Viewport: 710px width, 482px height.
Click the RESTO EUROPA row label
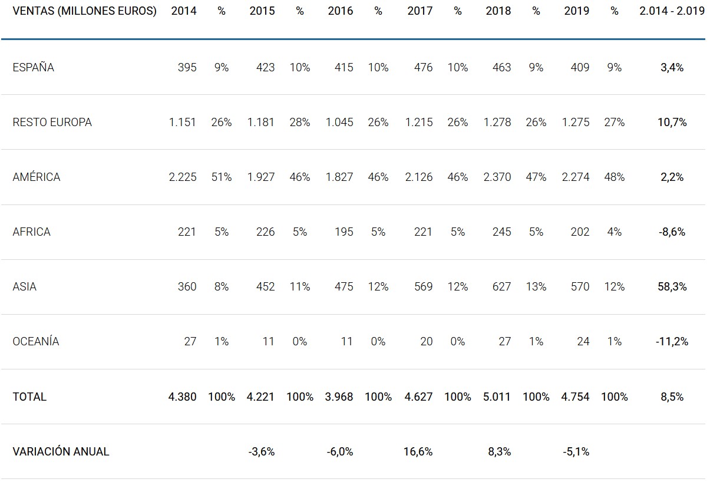pyautogui.click(x=52, y=122)
